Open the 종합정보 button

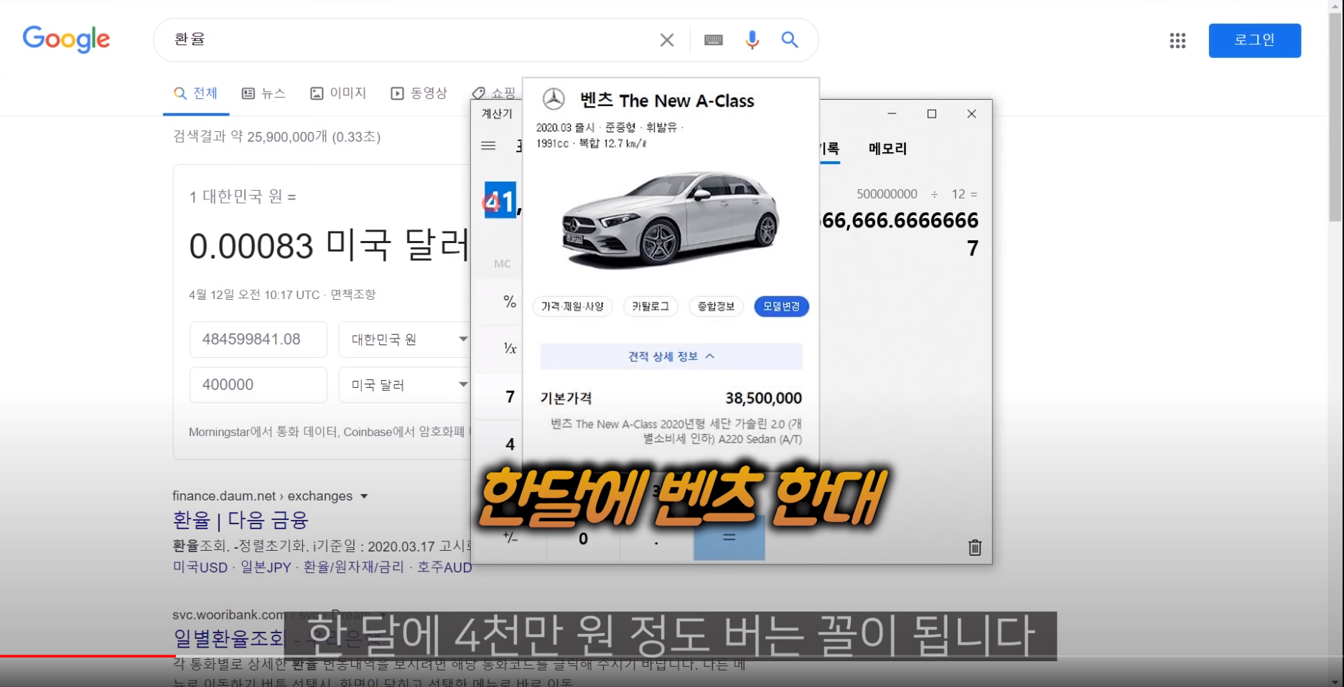coord(717,306)
